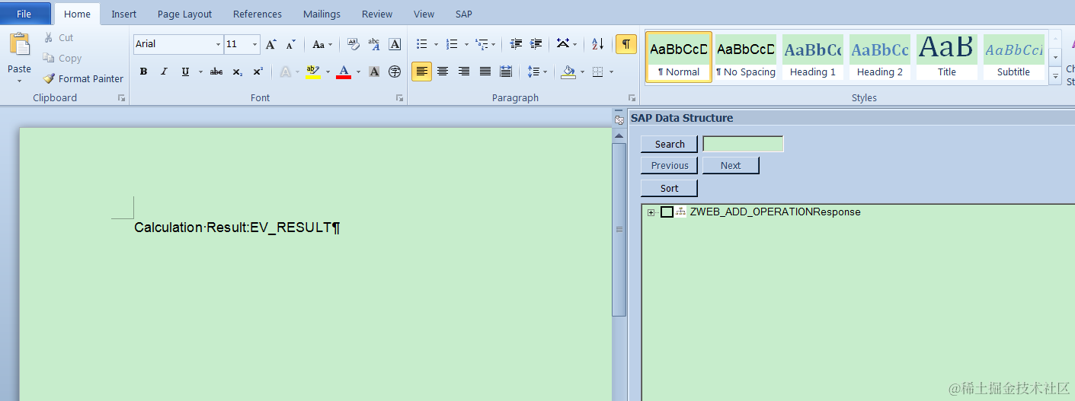
Task: Switch to the View tab
Action: tap(424, 14)
